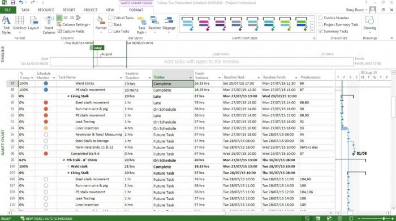
Task: Collapse the Lining Stalk summary in row 89
Action: click(x=68, y=96)
